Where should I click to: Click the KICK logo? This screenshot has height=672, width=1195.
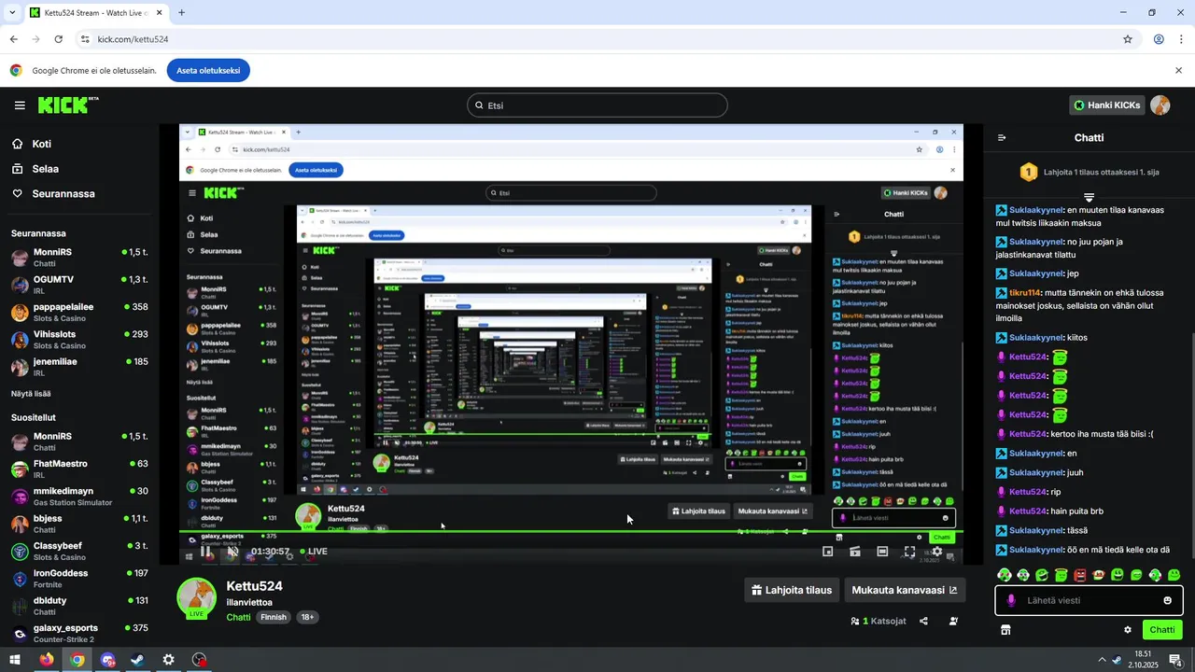tap(68, 105)
